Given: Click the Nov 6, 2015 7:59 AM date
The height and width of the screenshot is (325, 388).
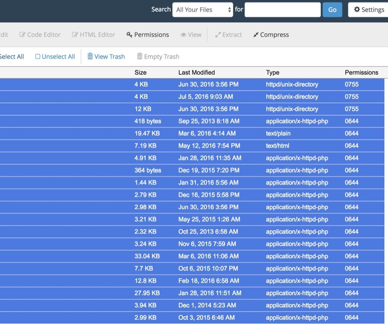Looking at the screenshot, I should point(207,244).
